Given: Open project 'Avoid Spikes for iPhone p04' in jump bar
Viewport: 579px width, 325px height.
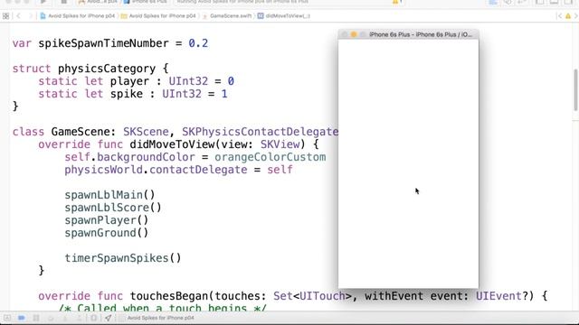Looking at the screenshot, I should pos(78,16).
